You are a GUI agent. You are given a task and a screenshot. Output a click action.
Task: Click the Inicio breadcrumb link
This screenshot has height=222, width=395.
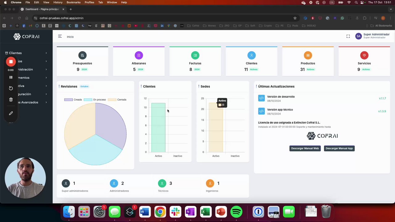pos(70,37)
